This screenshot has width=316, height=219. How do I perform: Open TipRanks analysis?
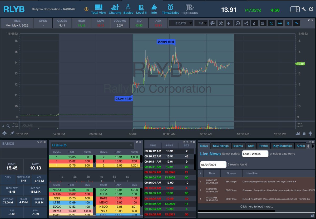(190, 9)
